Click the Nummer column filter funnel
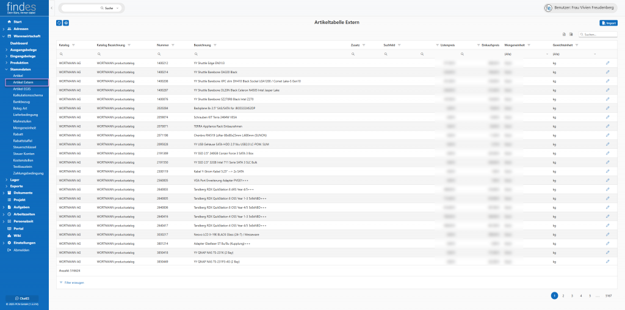The height and width of the screenshot is (310, 625). (x=173, y=45)
